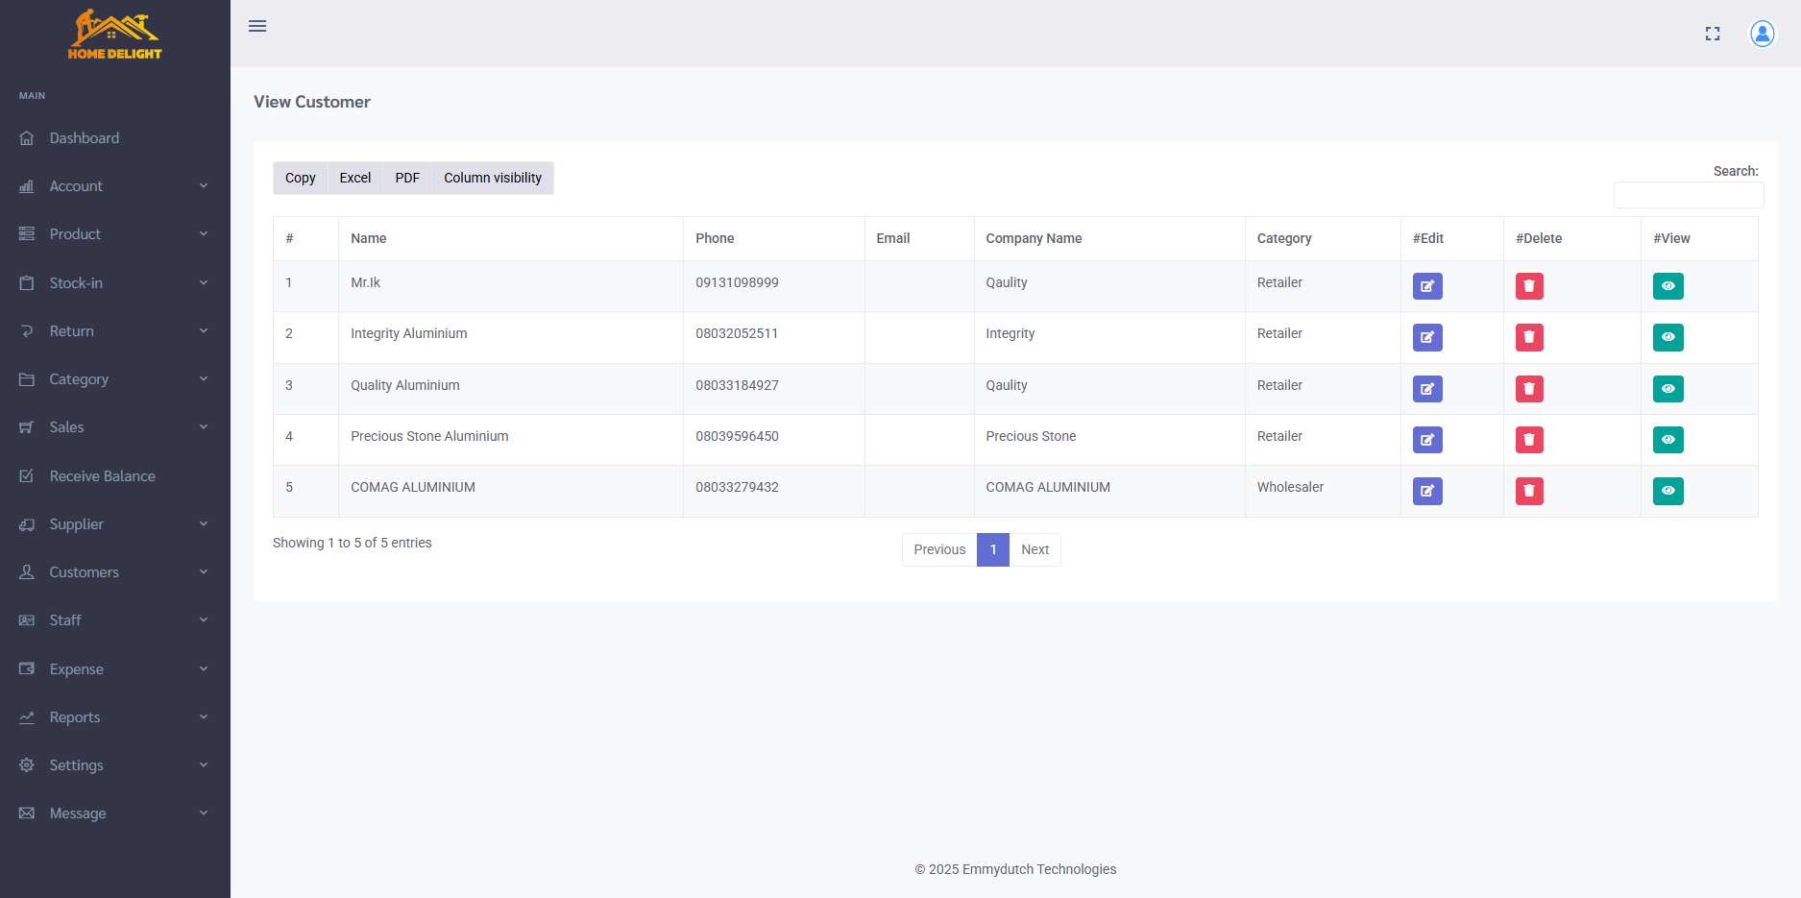Edit the Integrity Aluminium customer
Screen dimensions: 1801x898
pyautogui.click(x=1427, y=337)
